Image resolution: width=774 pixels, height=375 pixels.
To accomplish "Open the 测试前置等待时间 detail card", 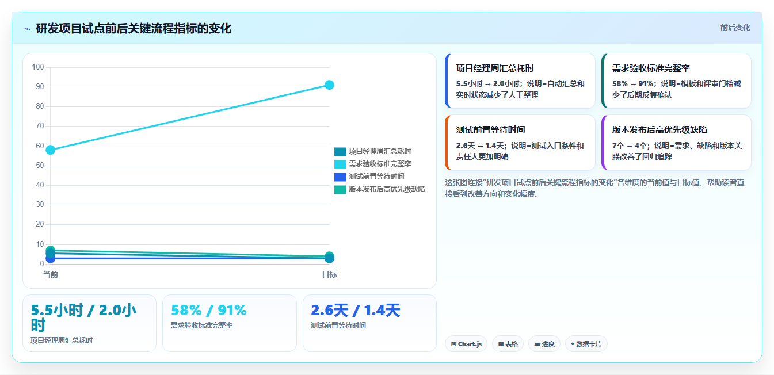I will [520, 143].
